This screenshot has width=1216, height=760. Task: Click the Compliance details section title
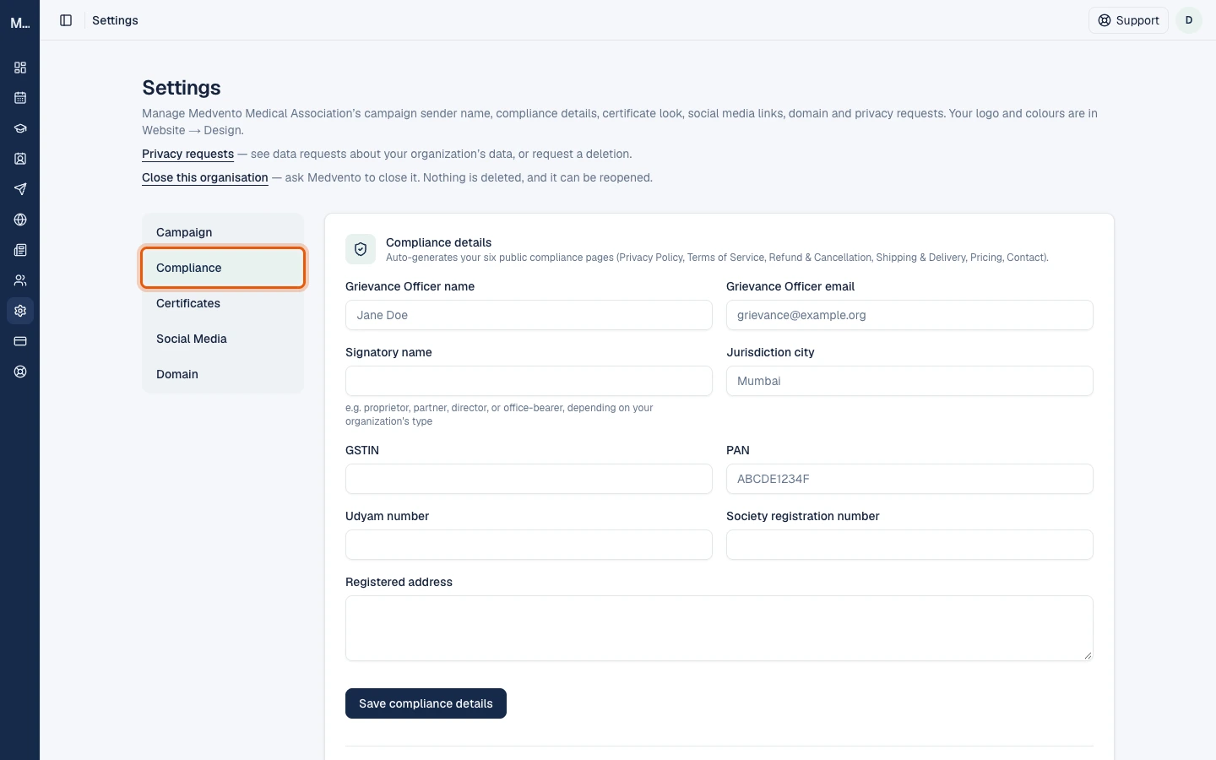point(438,242)
